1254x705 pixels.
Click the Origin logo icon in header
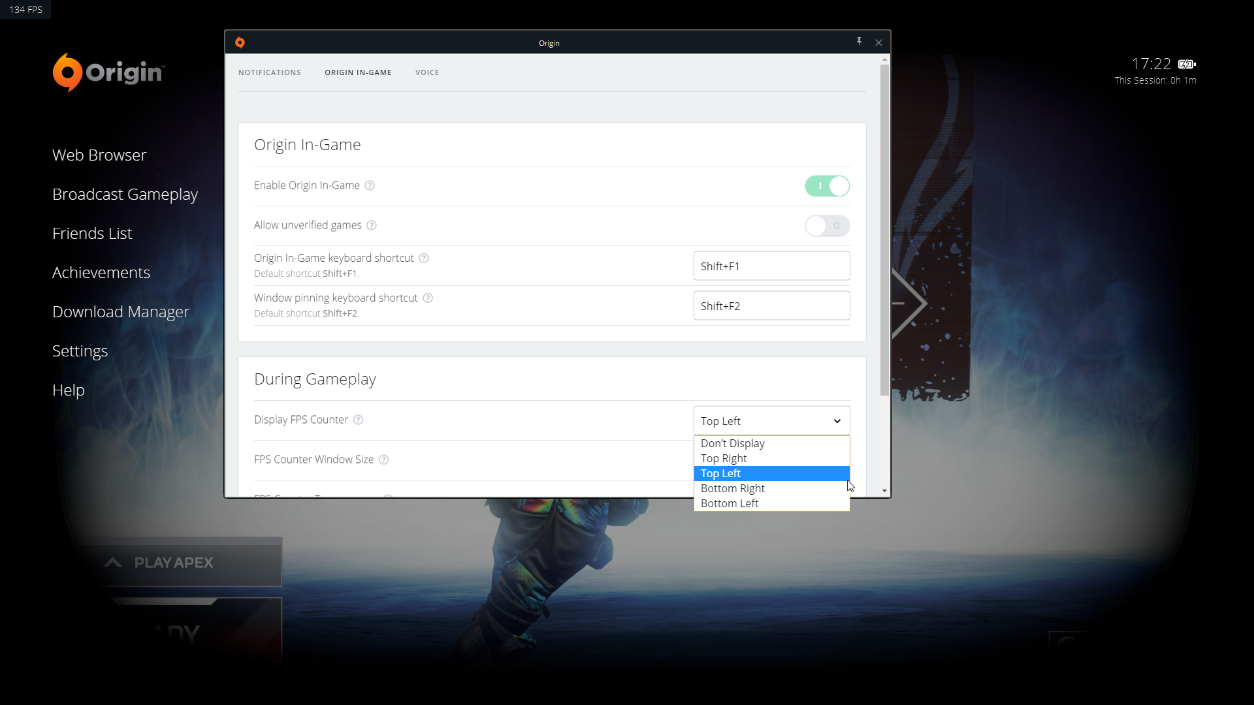[240, 42]
